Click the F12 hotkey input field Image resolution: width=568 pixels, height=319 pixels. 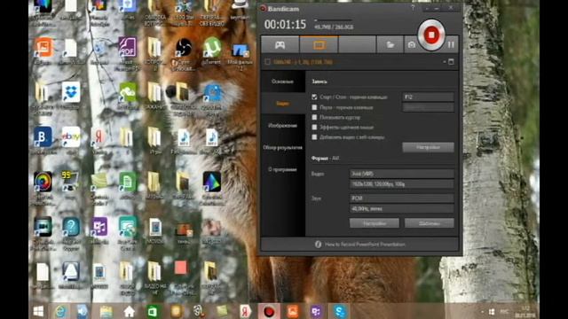[x=428, y=97]
